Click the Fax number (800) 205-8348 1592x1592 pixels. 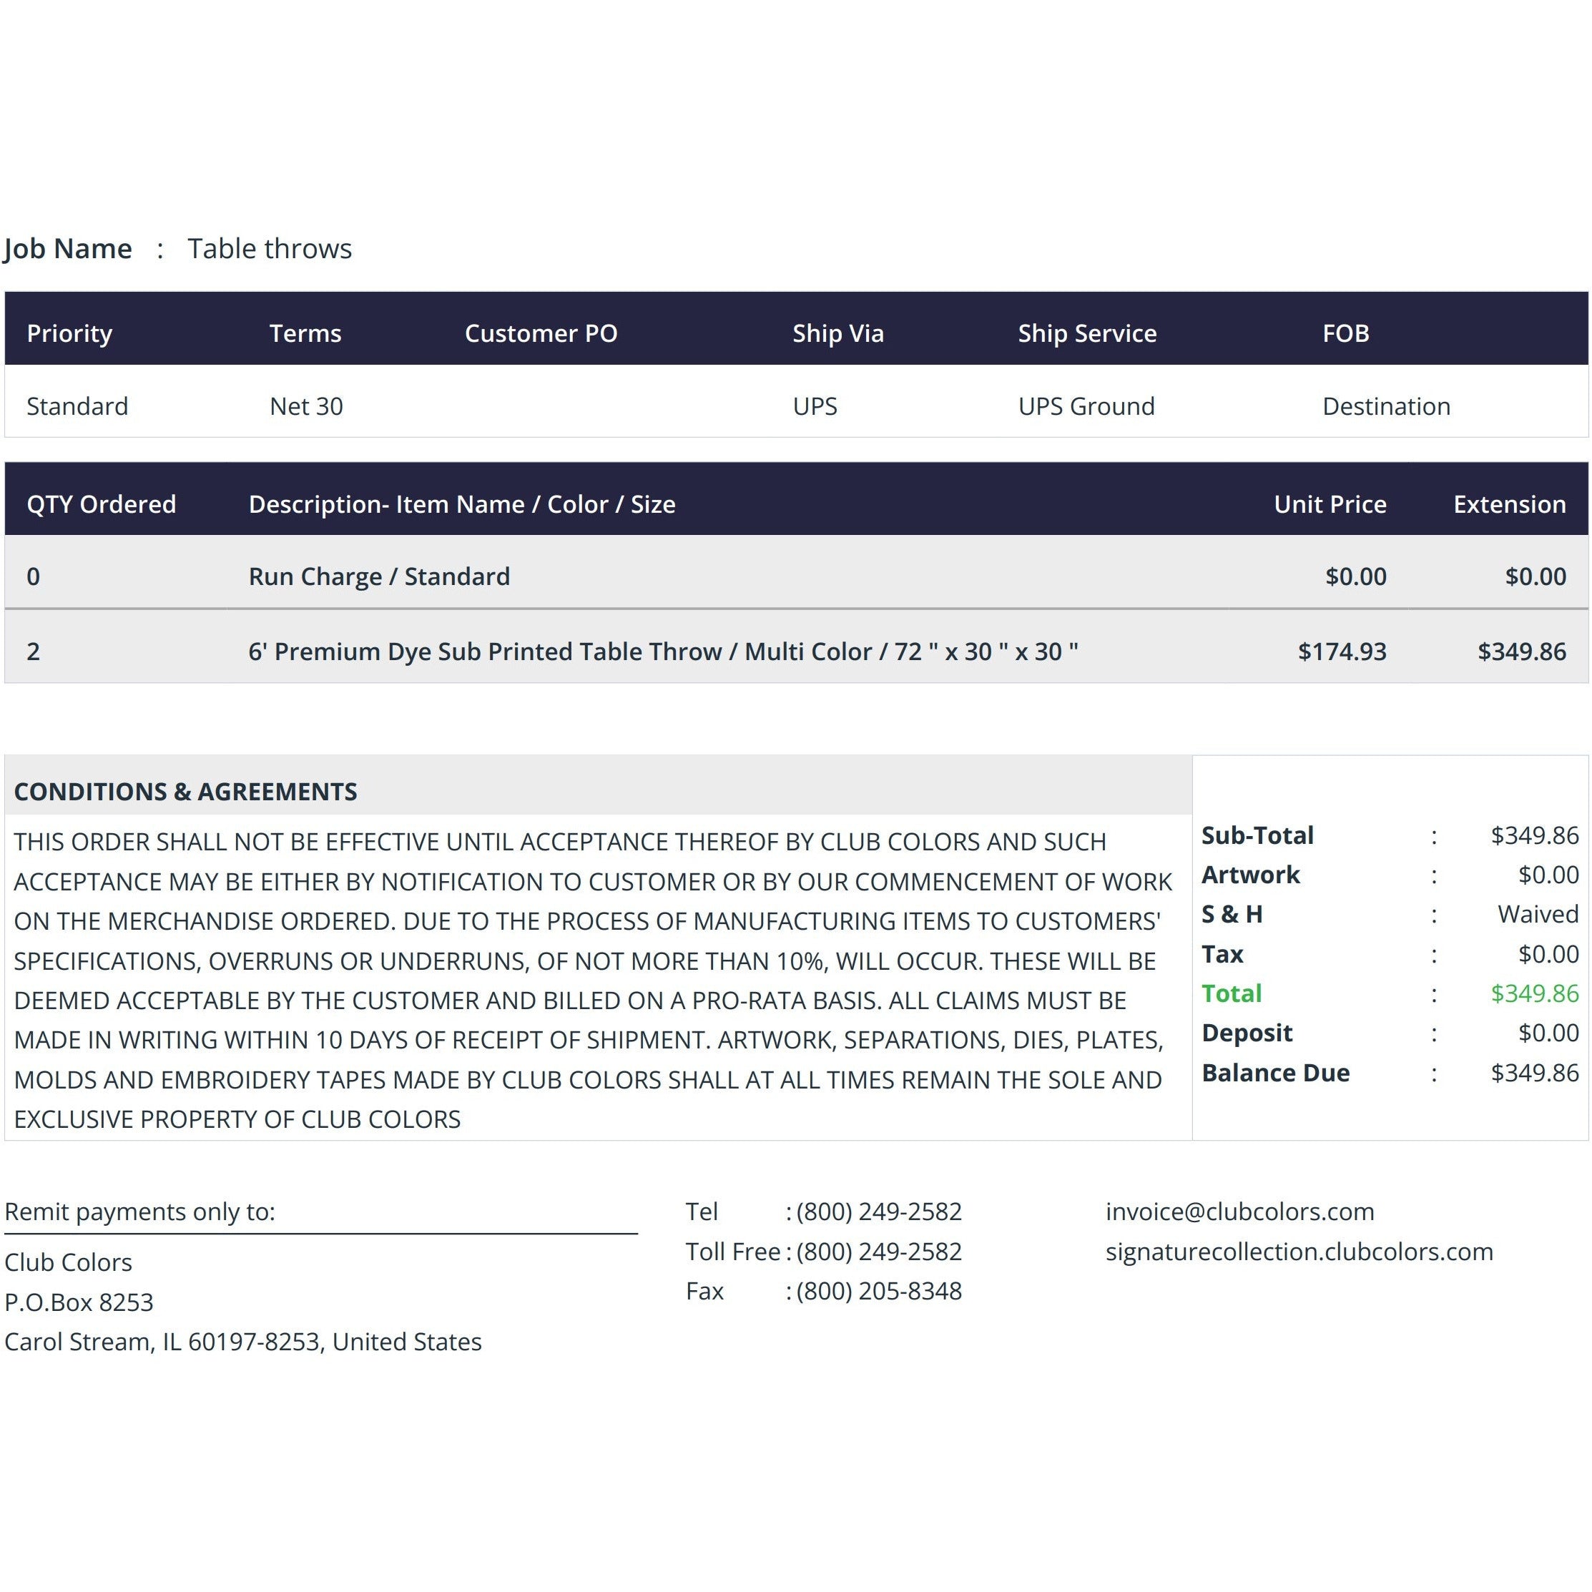pos(878,1290)
